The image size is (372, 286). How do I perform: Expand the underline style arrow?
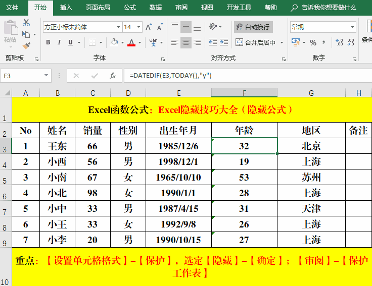(79, 43)
